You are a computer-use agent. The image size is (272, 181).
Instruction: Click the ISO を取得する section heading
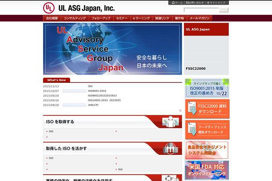[x=60, y=122]
